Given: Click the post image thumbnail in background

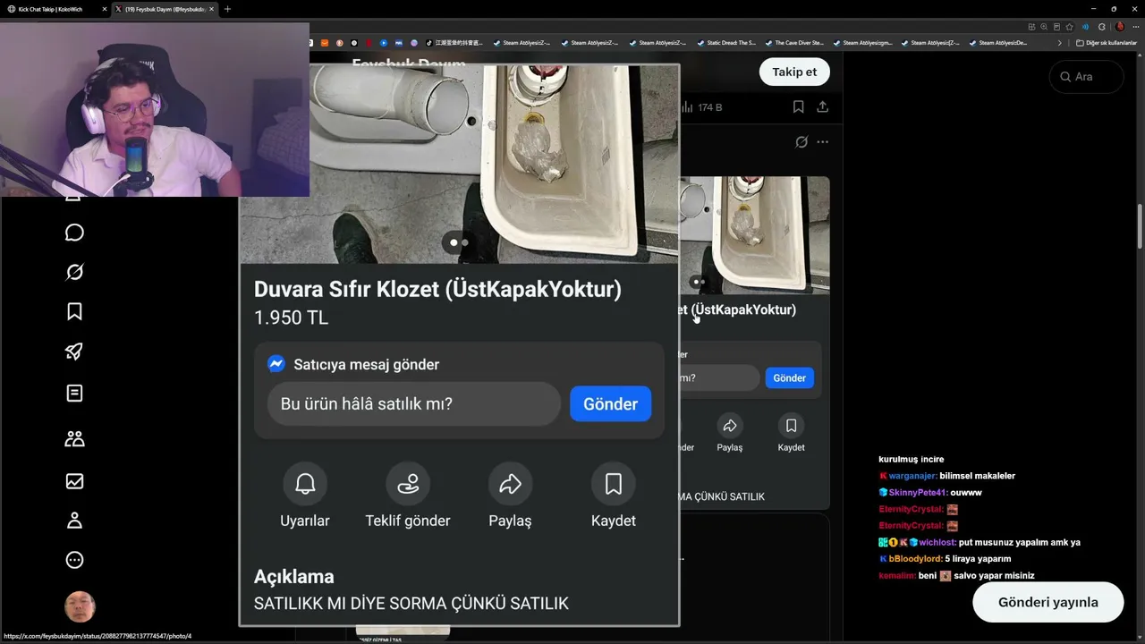Looking at the screenshot, I should (754, 234).
